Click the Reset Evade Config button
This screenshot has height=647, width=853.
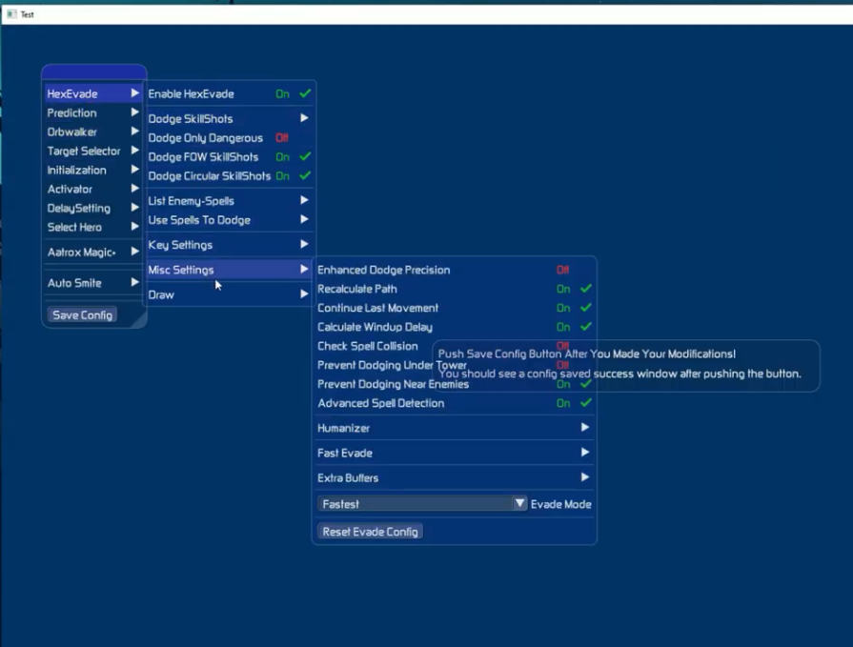pos(370,532)
